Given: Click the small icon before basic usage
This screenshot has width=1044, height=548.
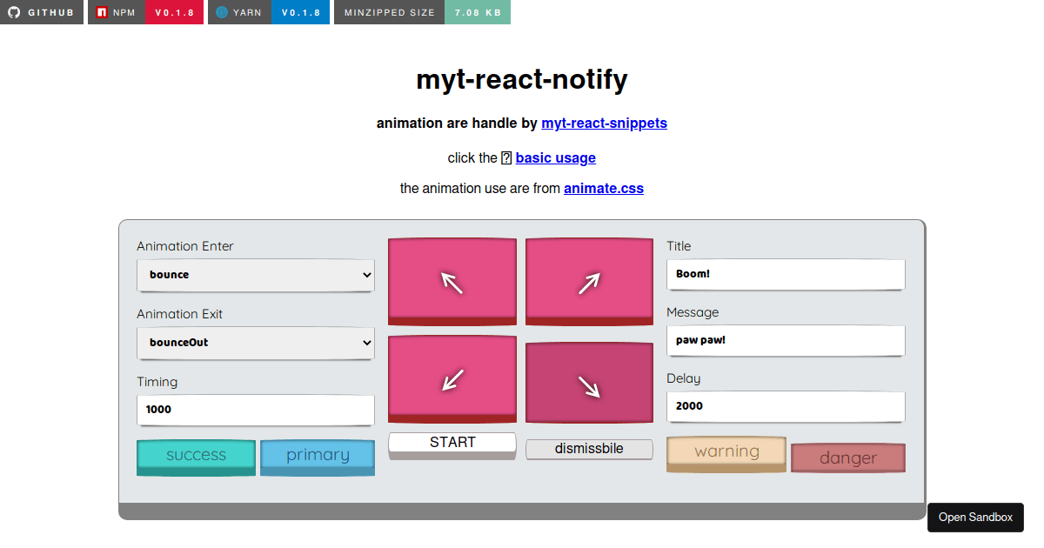Looking at the screenshot, I should coord(505,157).
